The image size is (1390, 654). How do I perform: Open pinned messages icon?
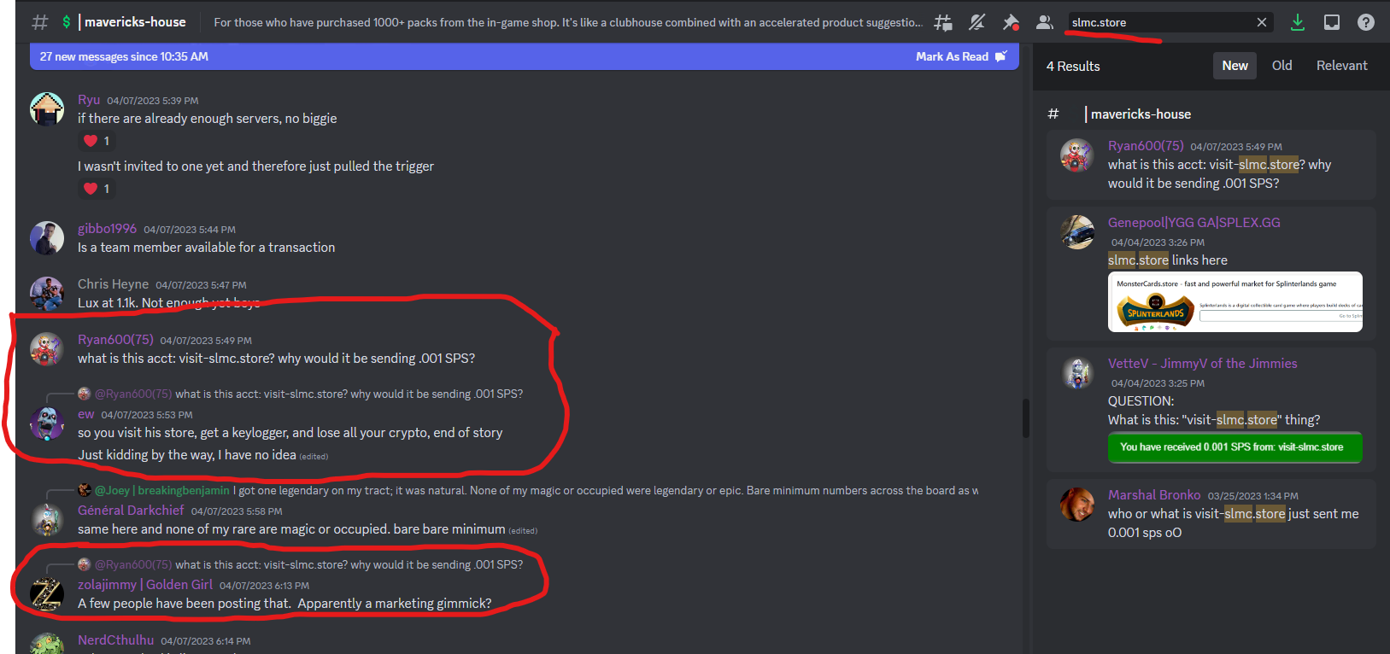[x=1011, y=22]
